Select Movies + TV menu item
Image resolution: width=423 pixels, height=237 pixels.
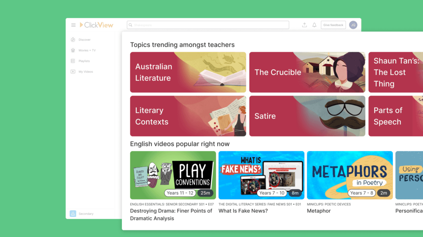(87, 50)
